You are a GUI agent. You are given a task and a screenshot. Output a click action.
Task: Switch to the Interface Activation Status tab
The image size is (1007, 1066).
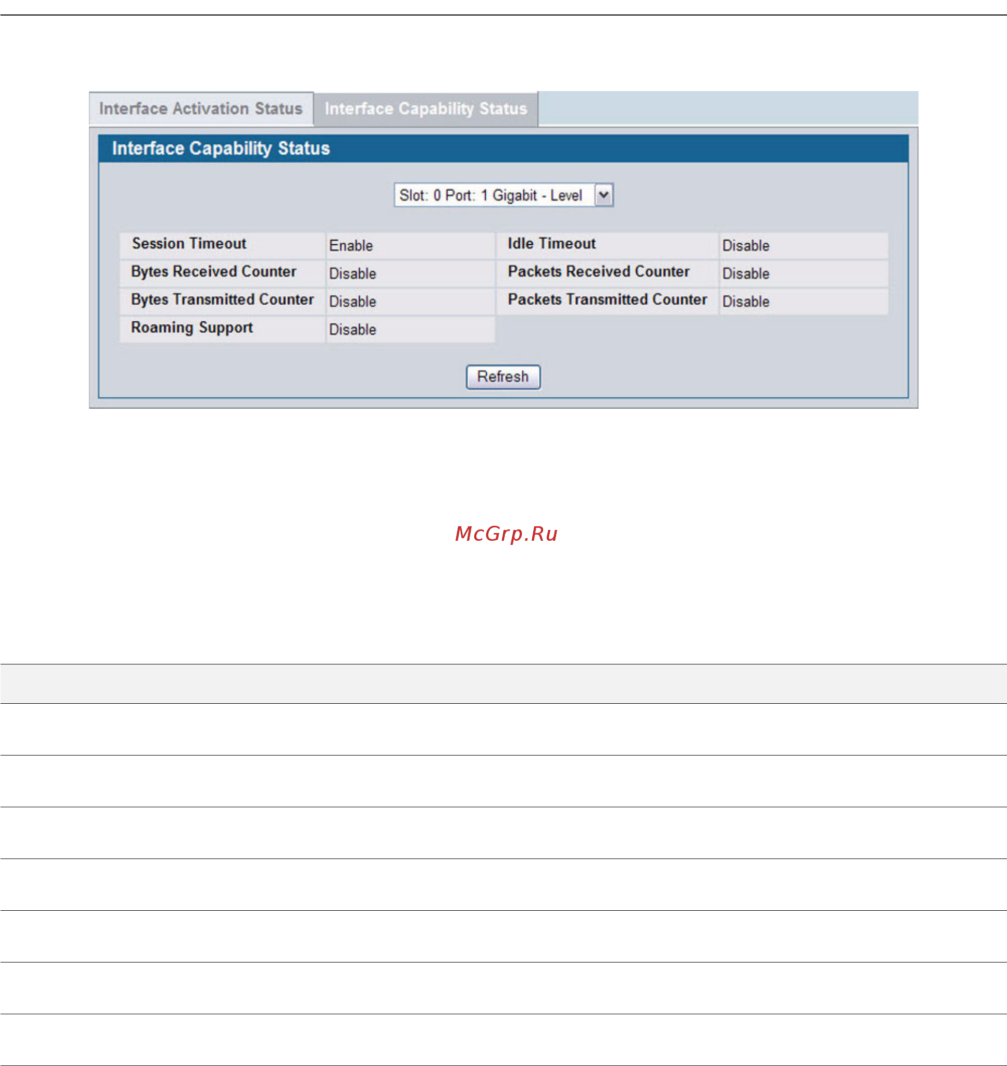point(201,109)
